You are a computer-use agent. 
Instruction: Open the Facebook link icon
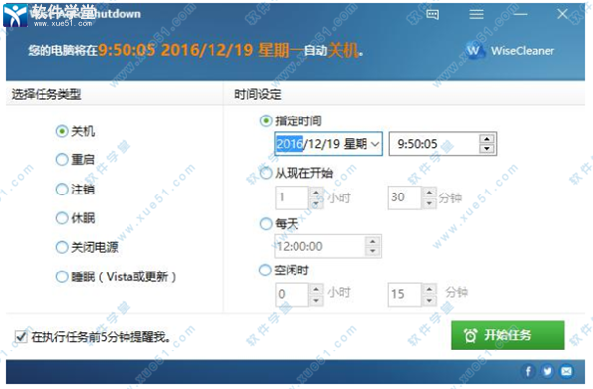(x=528, y=371)
